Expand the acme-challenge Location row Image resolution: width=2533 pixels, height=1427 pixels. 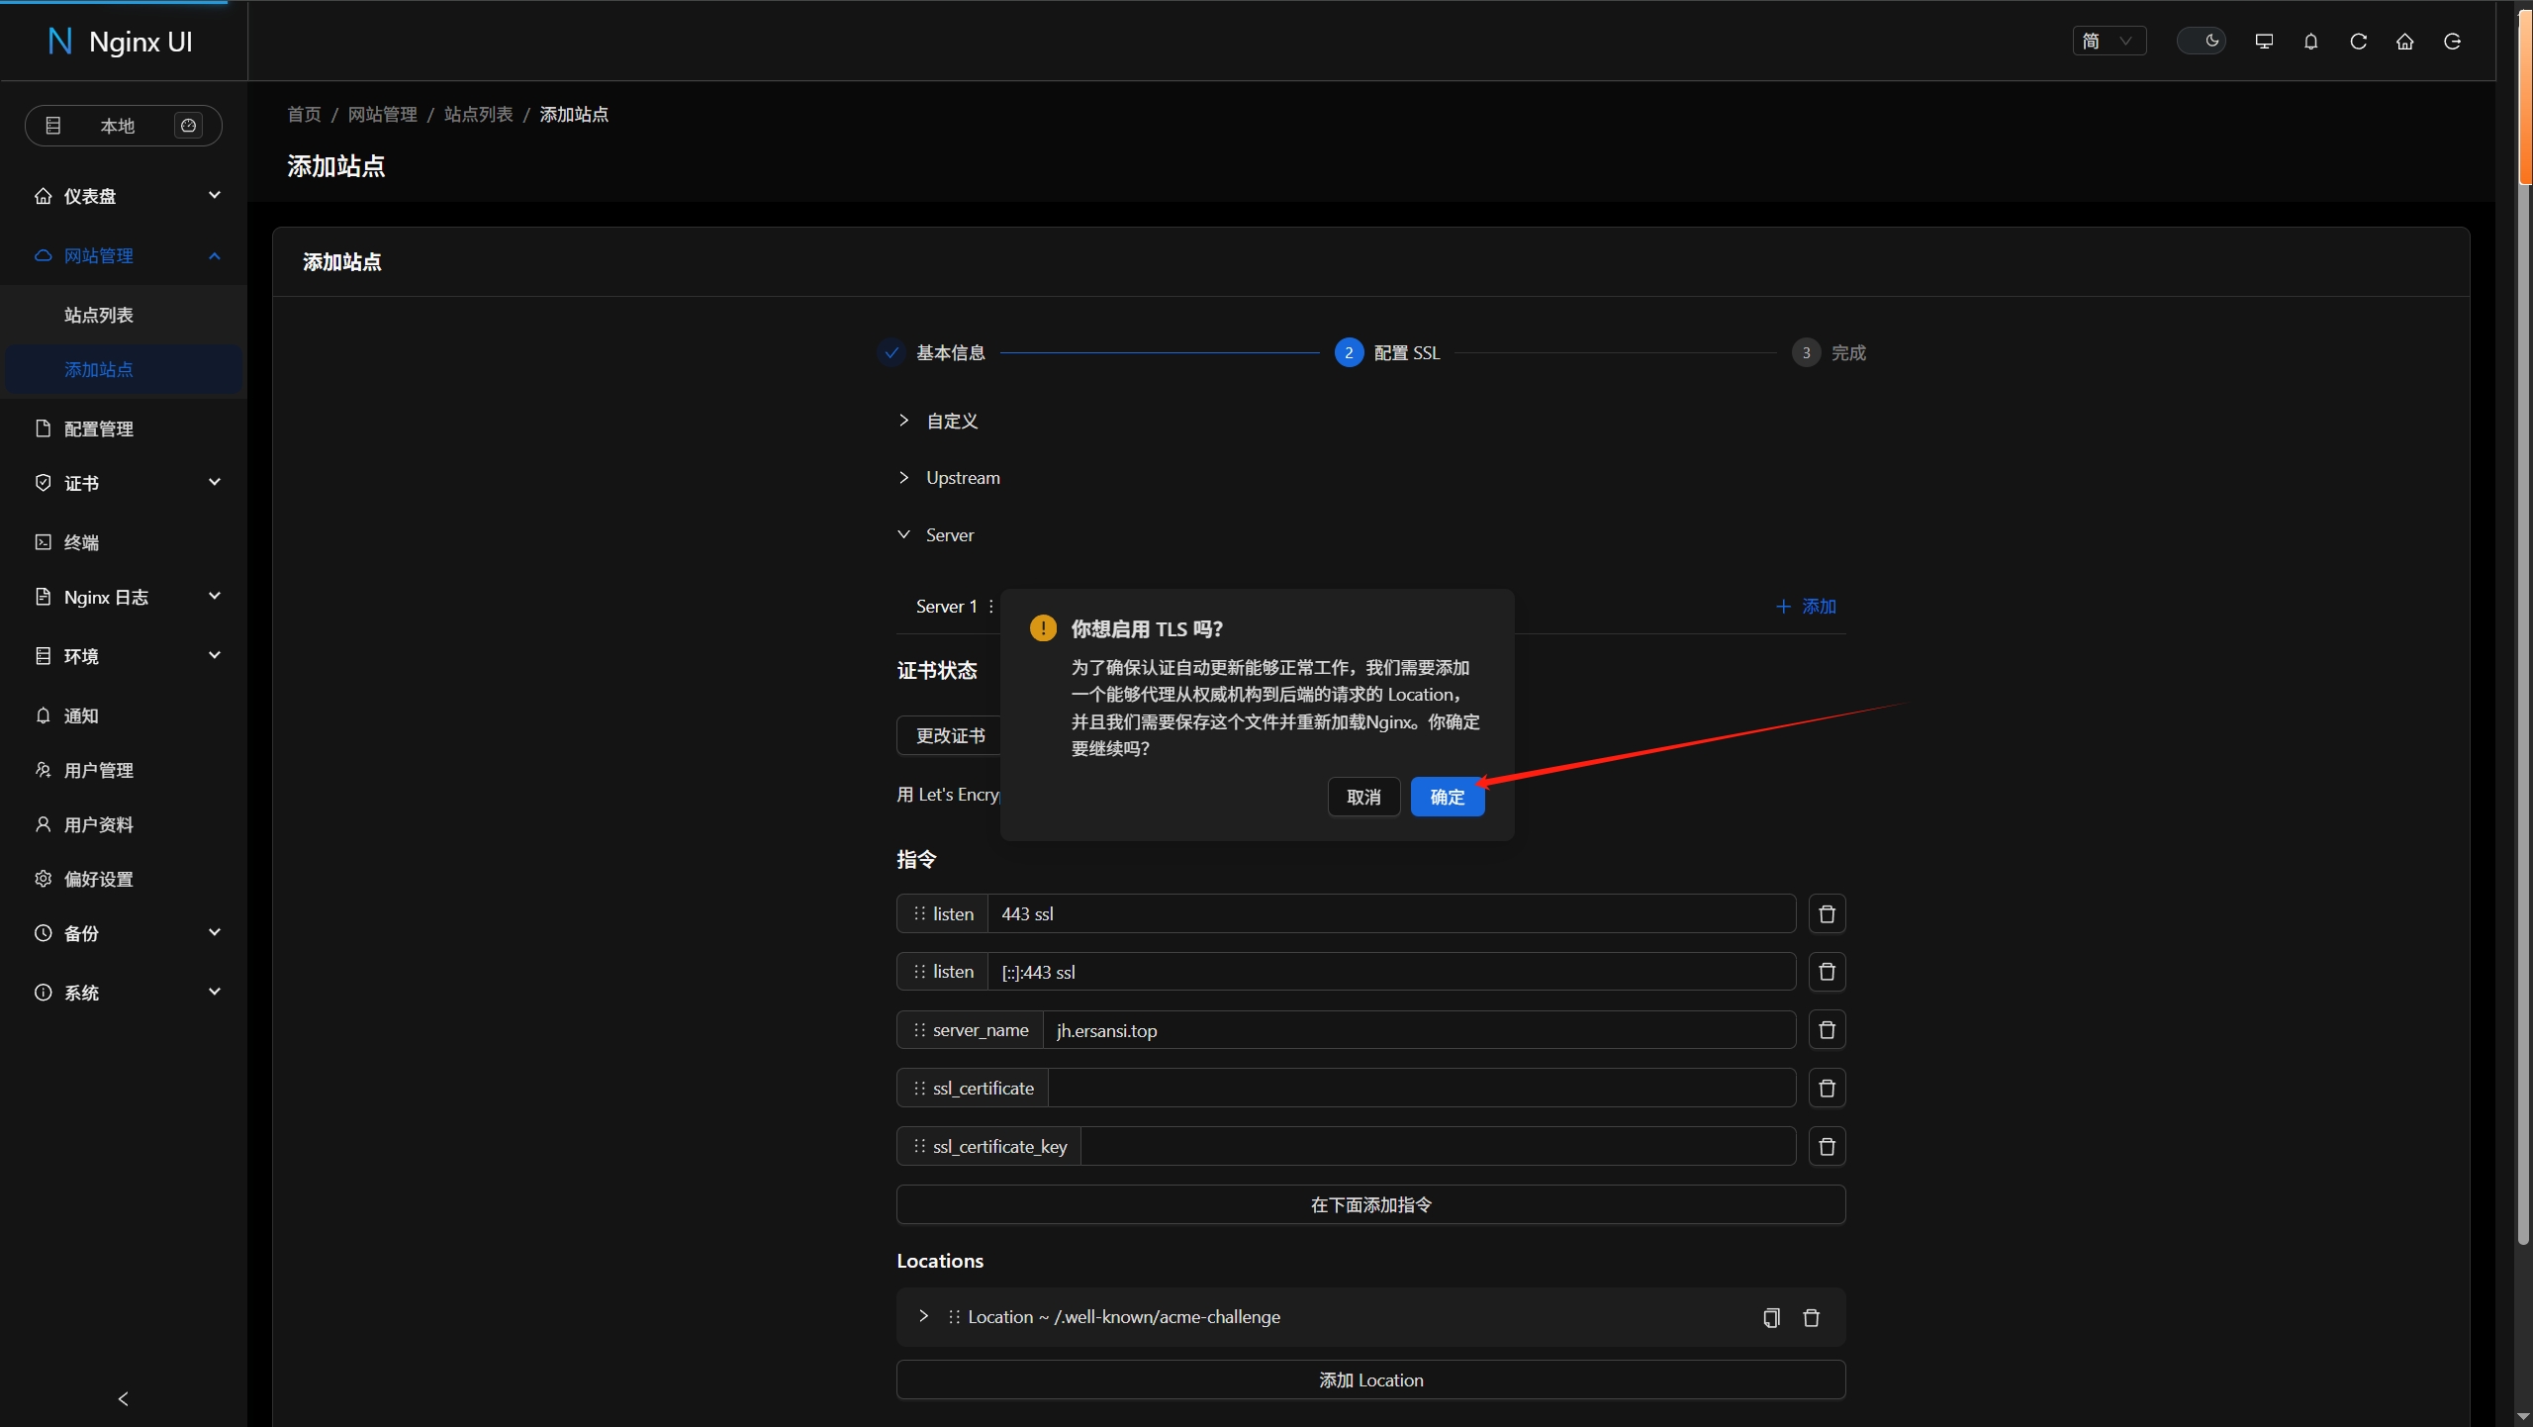pos(923,1316)
